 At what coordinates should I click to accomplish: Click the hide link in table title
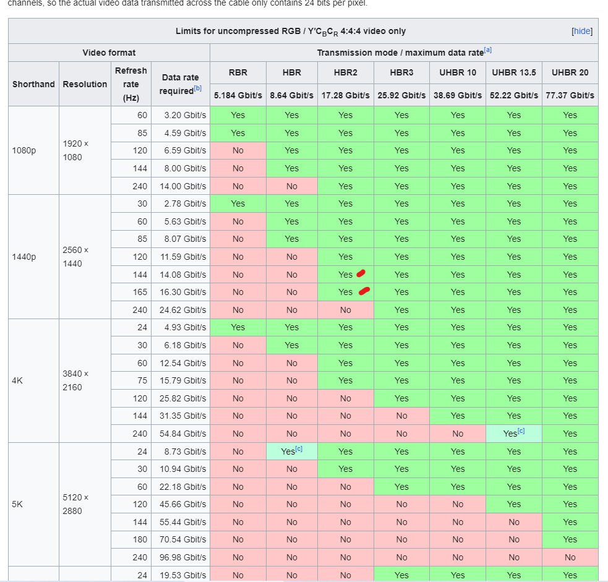(x=581, y=32)
